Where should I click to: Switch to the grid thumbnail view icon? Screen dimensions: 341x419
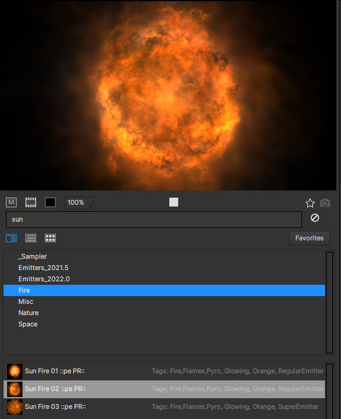pyautogui.click(x=50, y=238)
